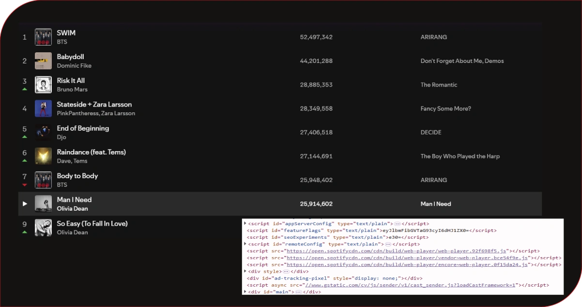Click the End of Beginning album art
The image size is (582, 307).
[x=43, y=132]
